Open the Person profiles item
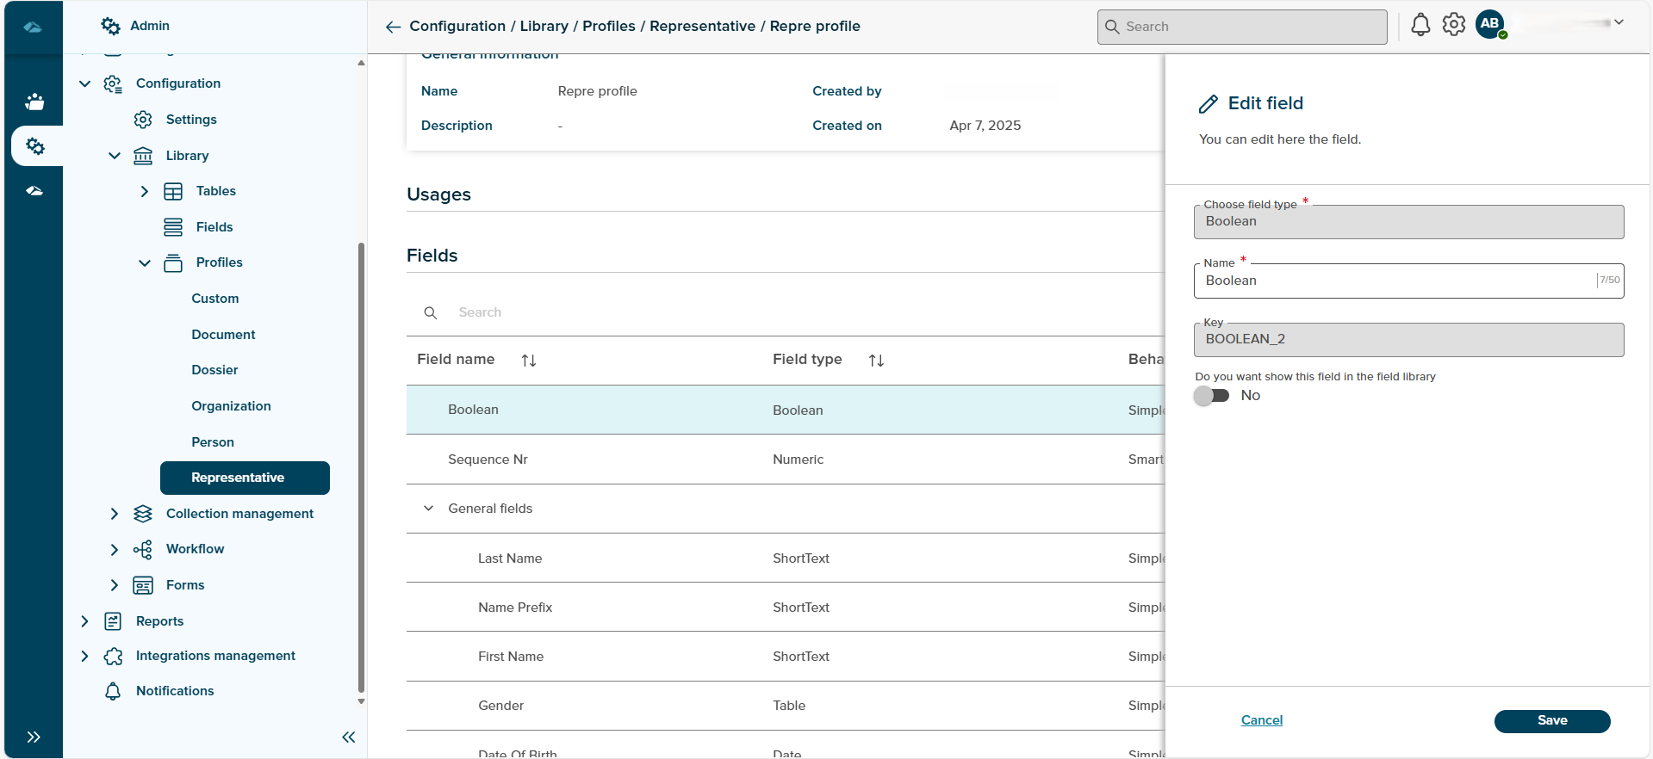This screenshot has width=1653, height=759. point(213,442)
